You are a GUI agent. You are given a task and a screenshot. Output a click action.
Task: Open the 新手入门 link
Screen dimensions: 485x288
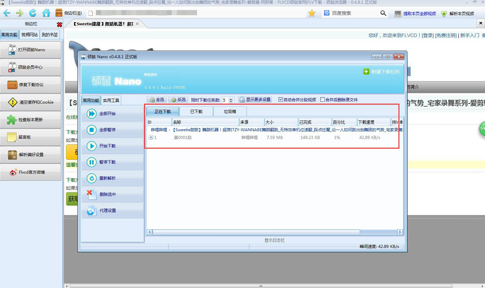[470, 35]
